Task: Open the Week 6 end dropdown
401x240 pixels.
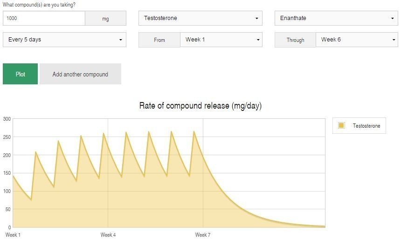Action: point(356,40)
